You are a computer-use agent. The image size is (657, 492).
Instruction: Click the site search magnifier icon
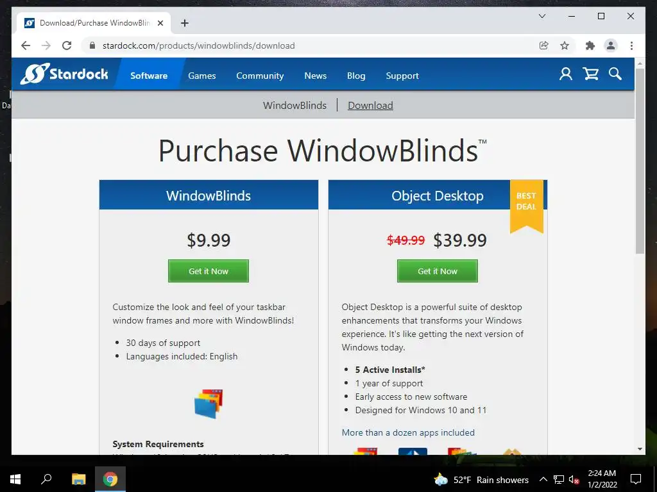click(615, 74)
